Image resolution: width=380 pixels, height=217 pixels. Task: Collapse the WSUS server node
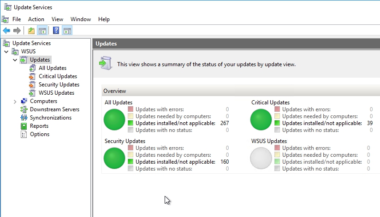(x=6, y=52)
